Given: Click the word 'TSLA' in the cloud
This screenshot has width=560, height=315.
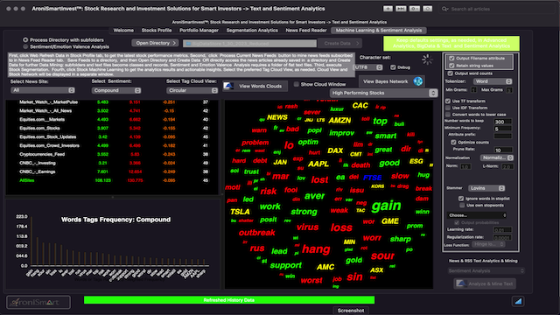Looking at the screenshot, I should point(240,212).
